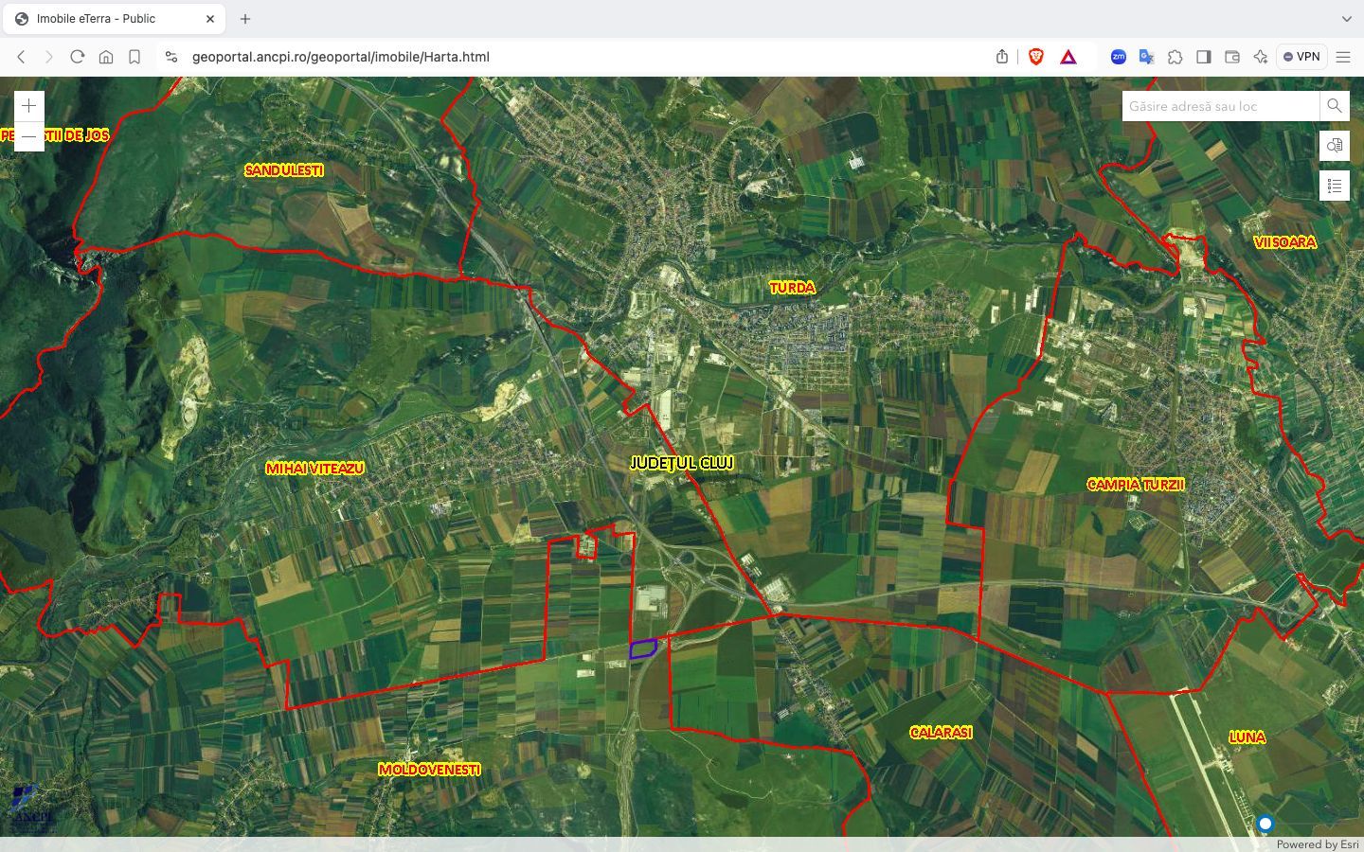Expand the tab search chevron

click(x=1345, y=18)
